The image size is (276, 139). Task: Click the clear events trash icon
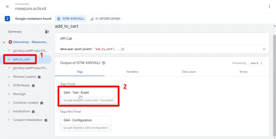[x=47, y=32]
